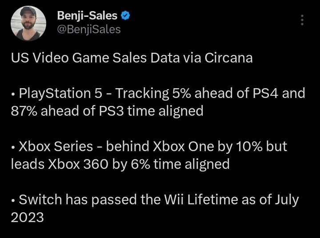Open the Benji-Sales display name link
Image resolution: width=320 pixels, height=238 pixels.
click(87, 16)
